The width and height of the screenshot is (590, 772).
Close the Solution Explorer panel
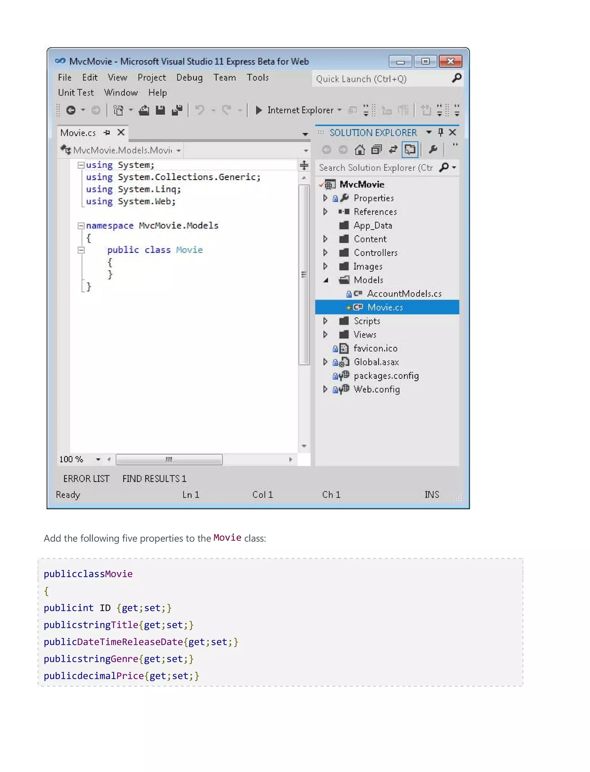[453, 132]
